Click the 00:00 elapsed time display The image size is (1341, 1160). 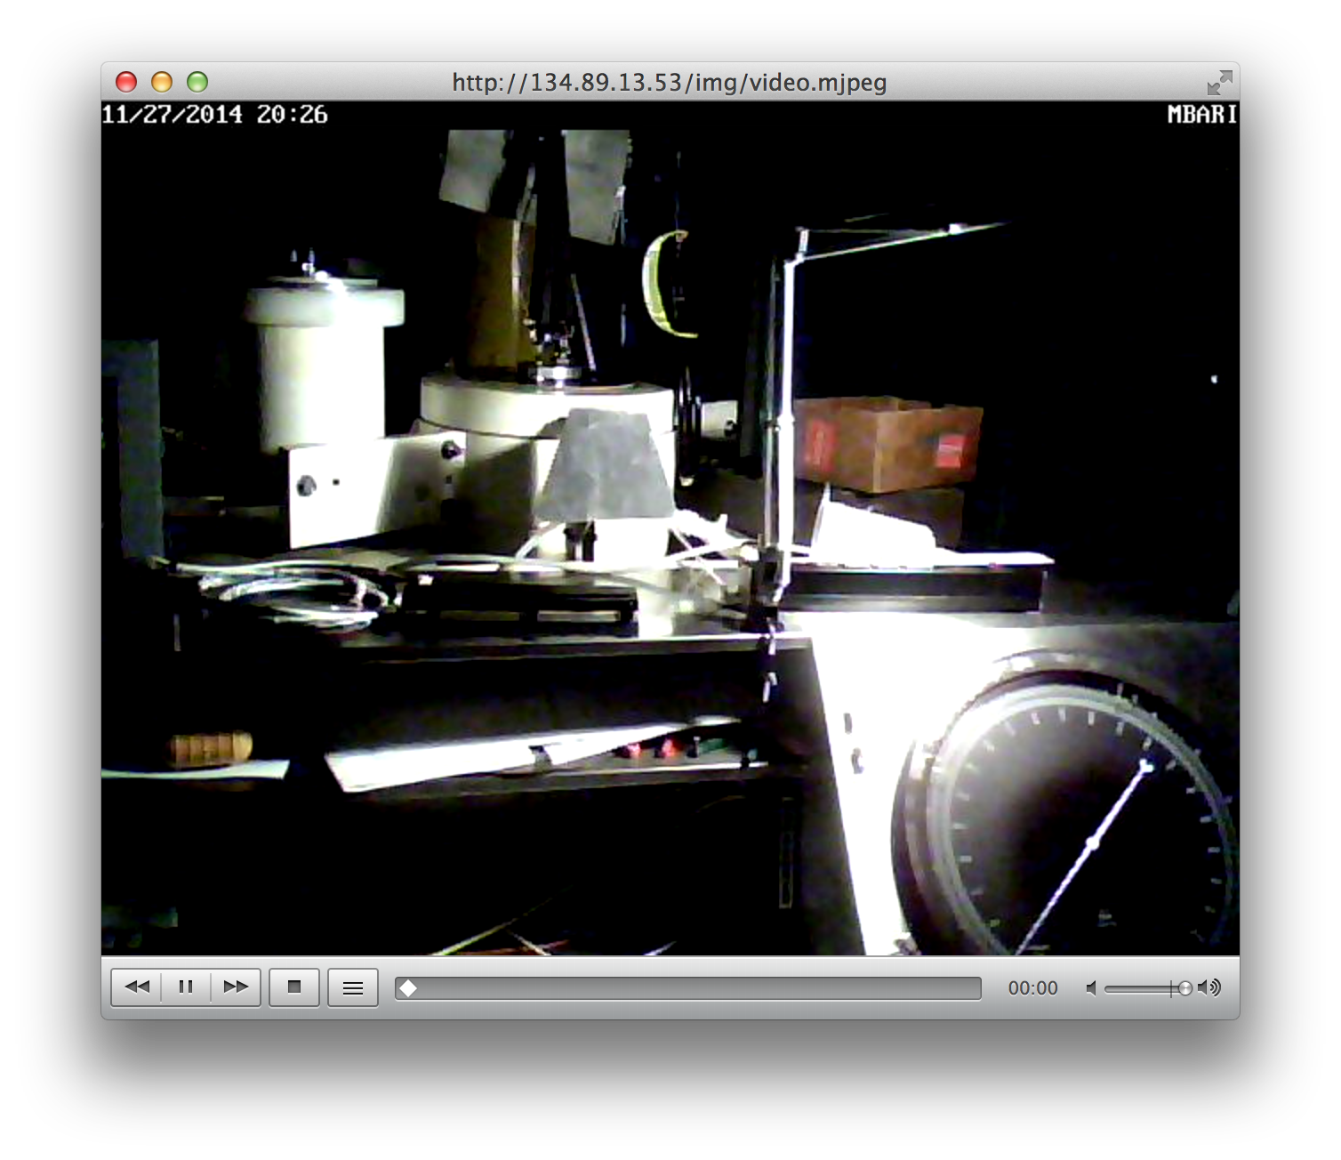(x=1032, y=988)
